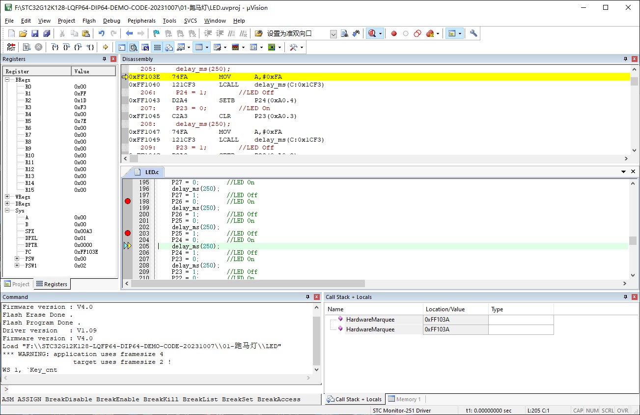This screenshot has height=415, width=640.
Task: Close the Command panel
Action: pyautogui.click(x=317, y=297)
